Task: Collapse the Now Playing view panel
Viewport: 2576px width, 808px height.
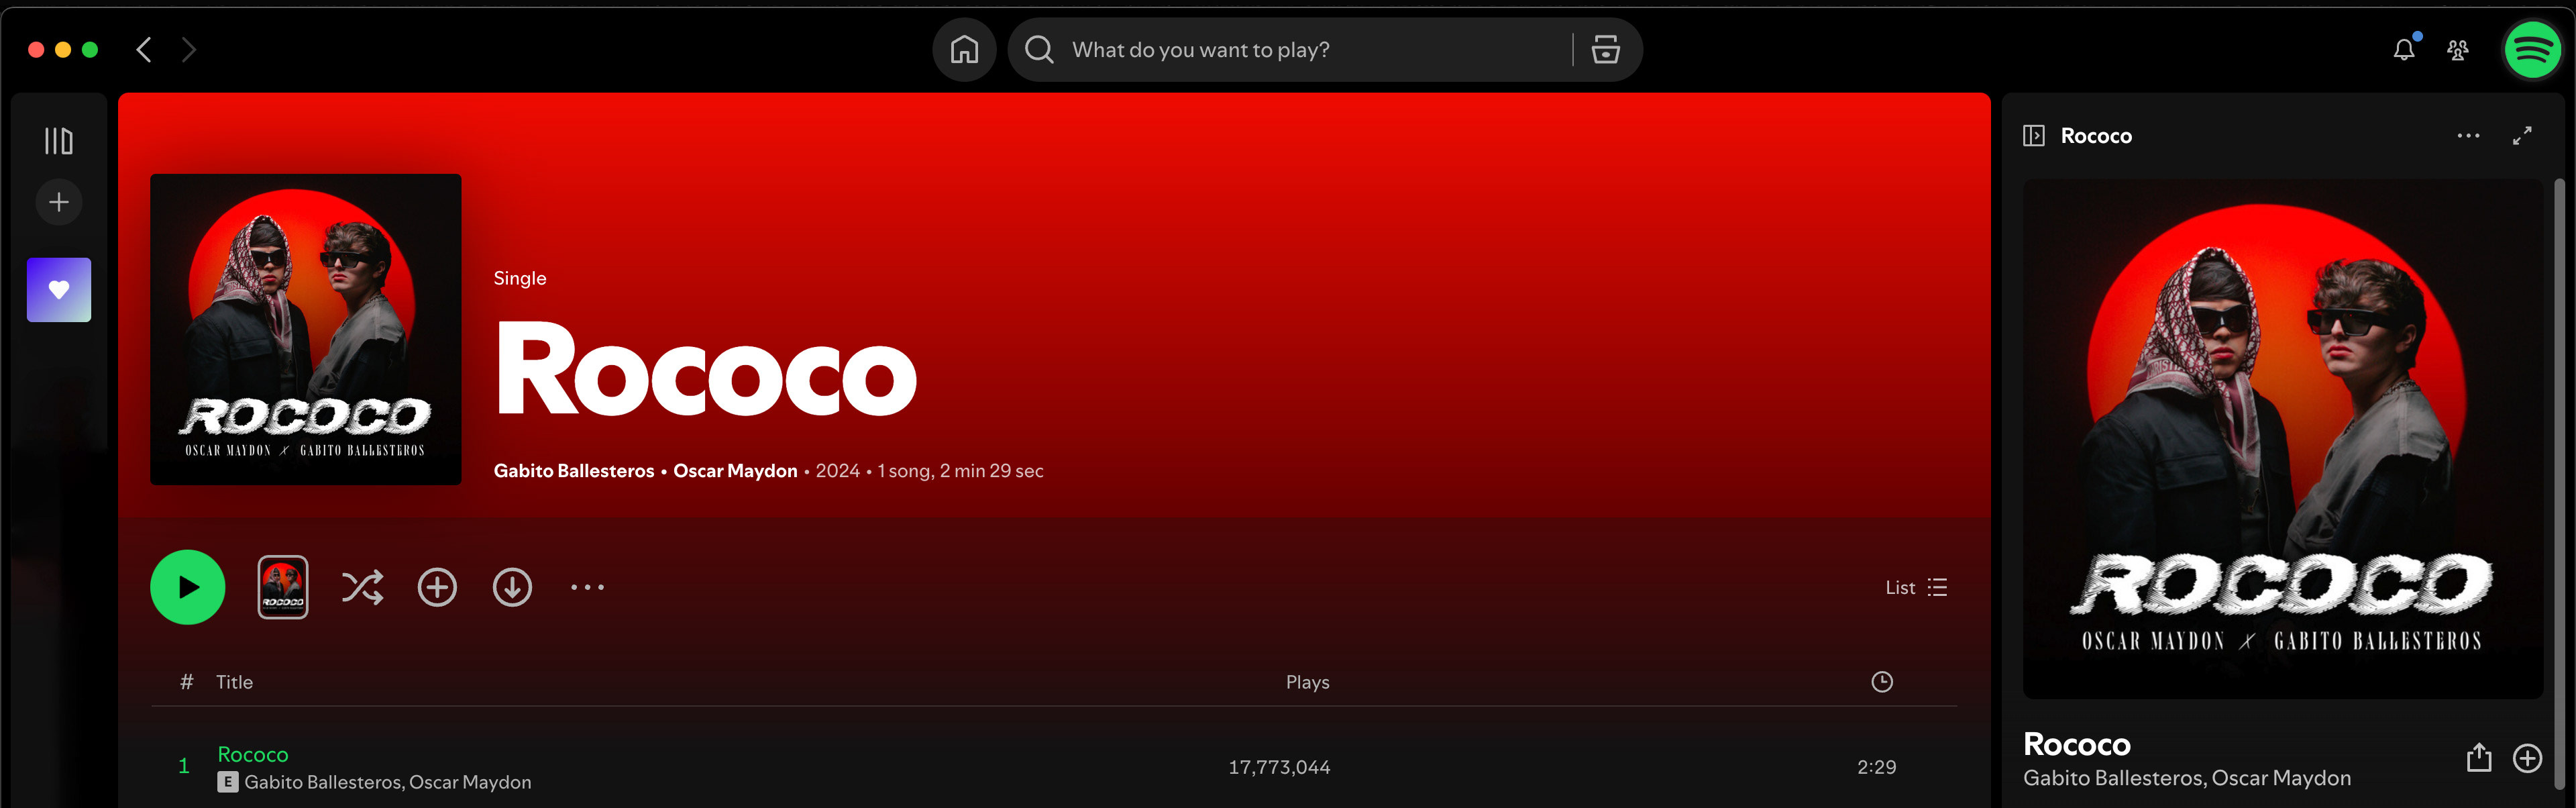Action: [2033, 135]
